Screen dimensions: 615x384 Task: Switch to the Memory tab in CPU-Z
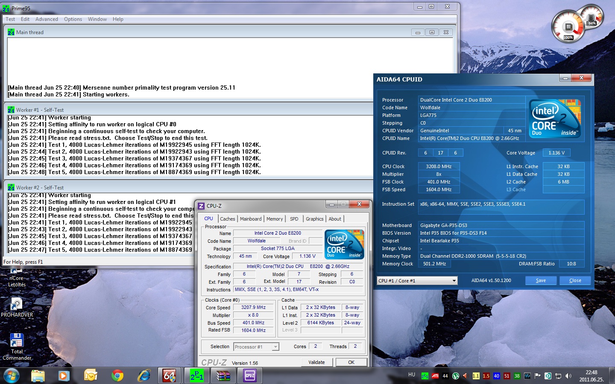(275, 219)
